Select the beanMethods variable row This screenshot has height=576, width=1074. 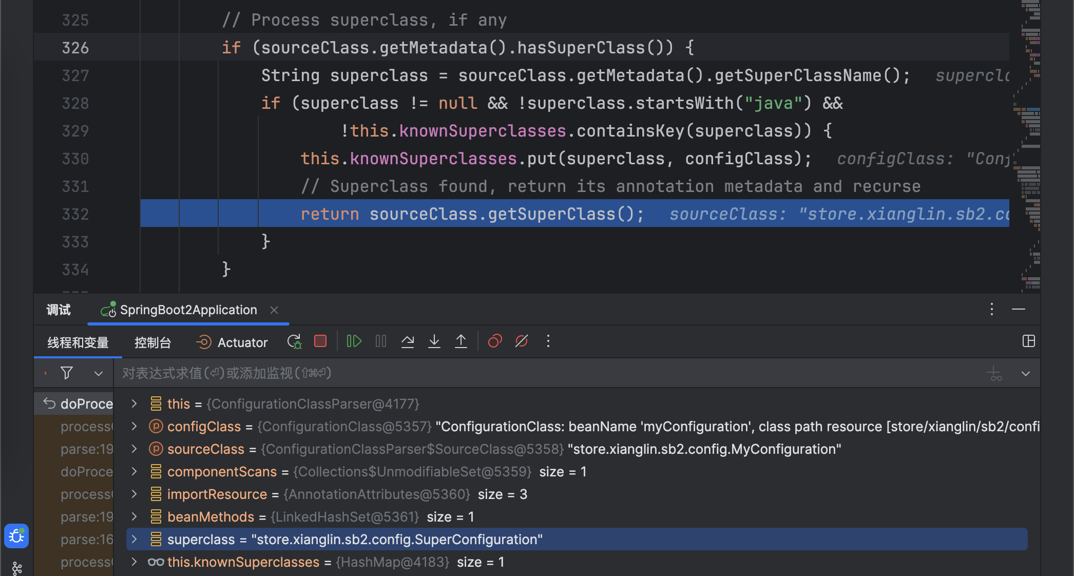[577, 516]
